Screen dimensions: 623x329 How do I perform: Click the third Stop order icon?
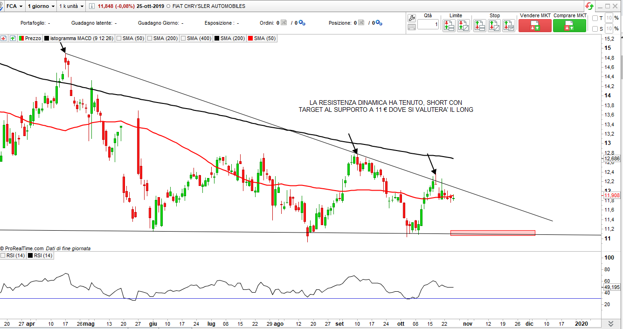510,26
